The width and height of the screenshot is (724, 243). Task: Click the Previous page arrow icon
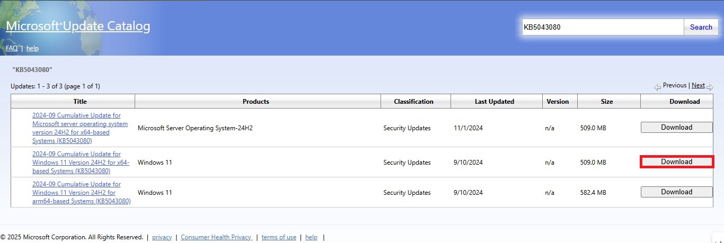coord(657,87)
